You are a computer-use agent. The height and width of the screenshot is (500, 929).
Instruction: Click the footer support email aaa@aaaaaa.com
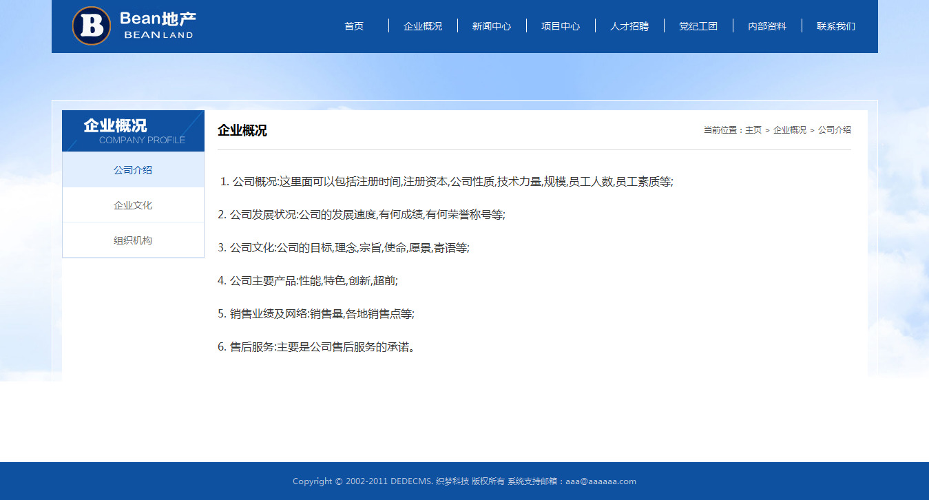(x=601, y=481)
